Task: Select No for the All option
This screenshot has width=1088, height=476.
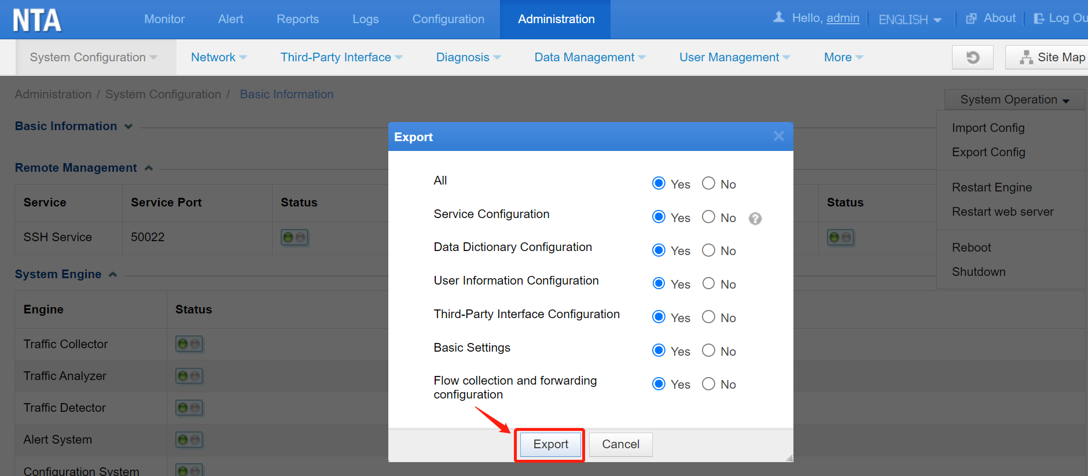Action: tap(708, 183)
